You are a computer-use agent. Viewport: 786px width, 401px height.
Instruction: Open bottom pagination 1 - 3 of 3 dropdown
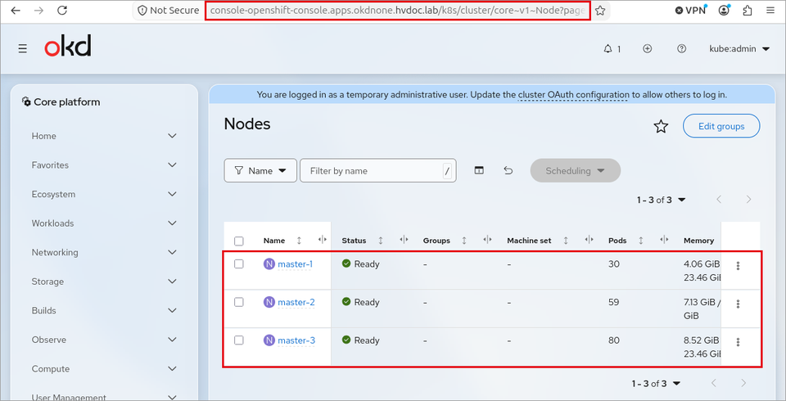click(x=656, y=384)
